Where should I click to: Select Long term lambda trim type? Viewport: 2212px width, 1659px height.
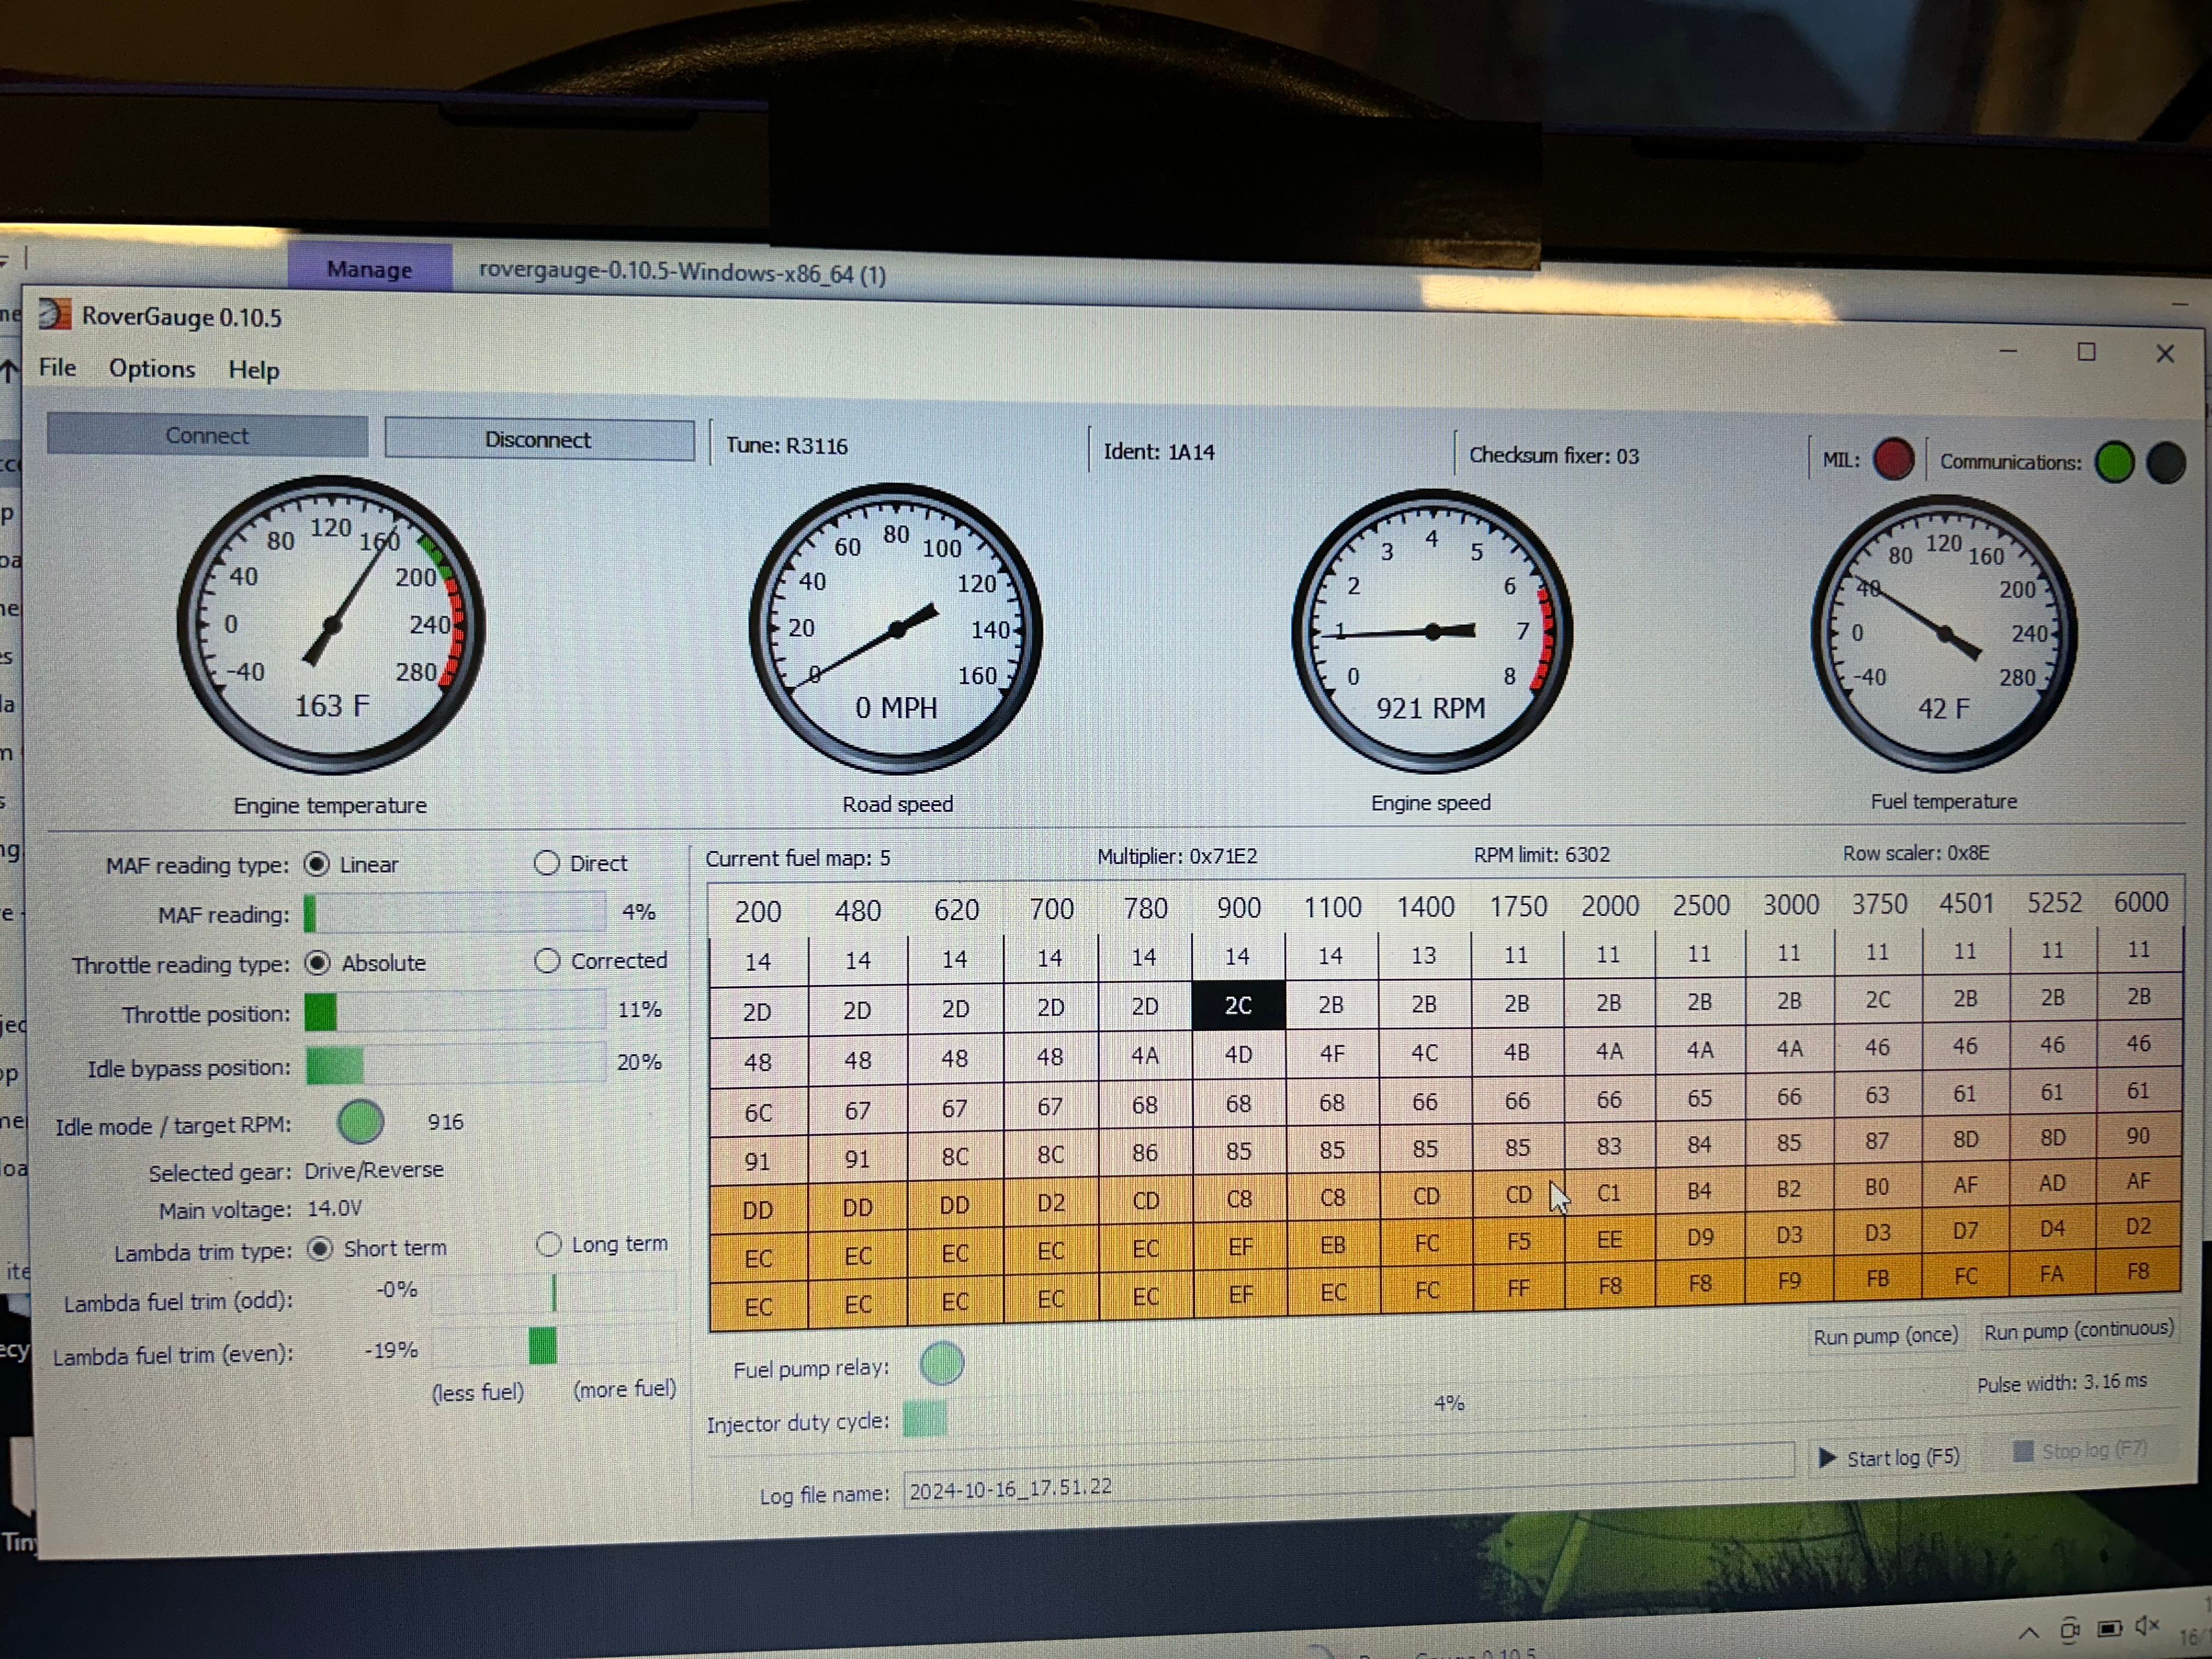tap(549, 1244)
